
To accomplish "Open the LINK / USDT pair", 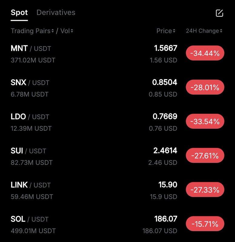I will click(30, 185).
